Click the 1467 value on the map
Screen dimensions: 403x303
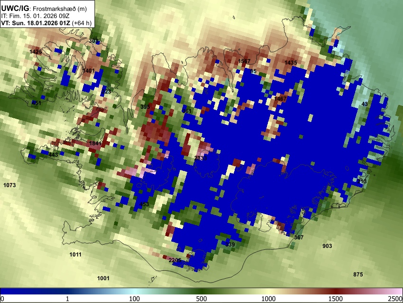pos(280,99)
